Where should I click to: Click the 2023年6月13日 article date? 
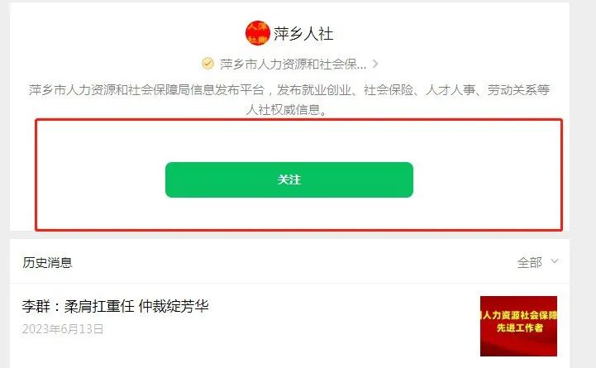tap(63, 329)
